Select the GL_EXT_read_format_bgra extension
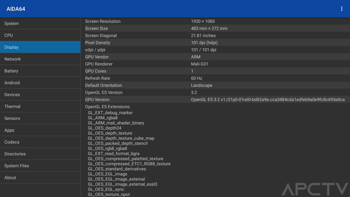Screen dimensions: 350x197 pos(113,154)
